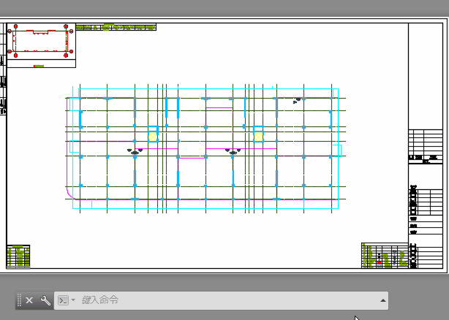This screenshot has height=320, width=449.
Task: Select the left yellow block in floor plan
Action: click(153, 136)
